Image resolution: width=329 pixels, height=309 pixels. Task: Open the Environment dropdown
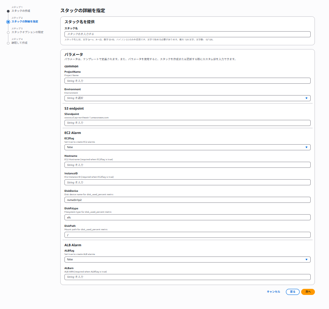point(187,98)
